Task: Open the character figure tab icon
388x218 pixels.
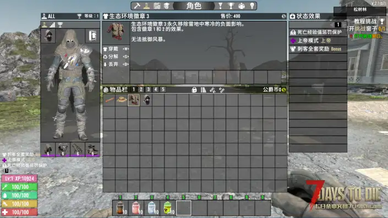Action: 147,5
